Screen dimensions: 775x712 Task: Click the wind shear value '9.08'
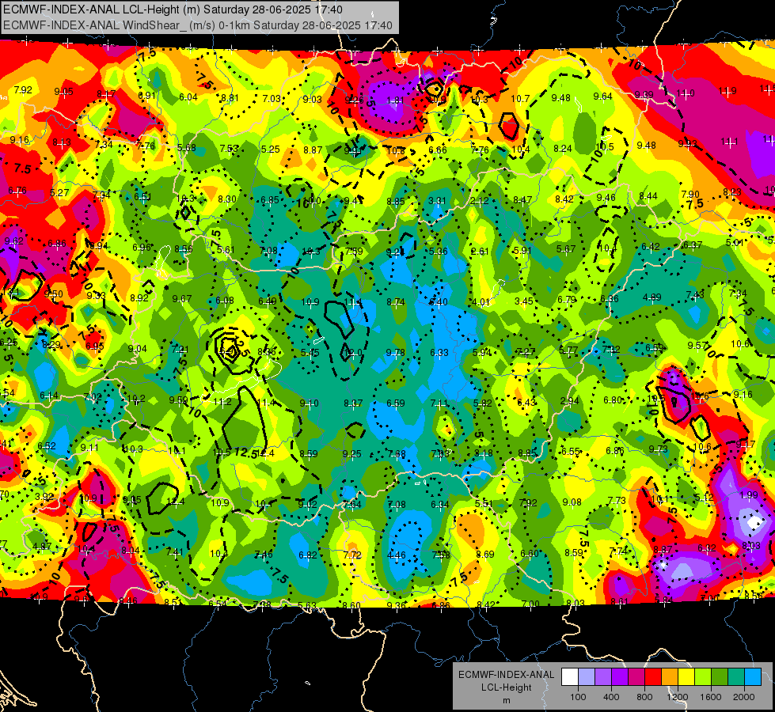pos(572,502)
